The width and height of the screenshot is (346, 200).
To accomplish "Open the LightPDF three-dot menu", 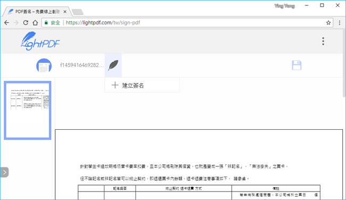I will [x=323, y=41].
